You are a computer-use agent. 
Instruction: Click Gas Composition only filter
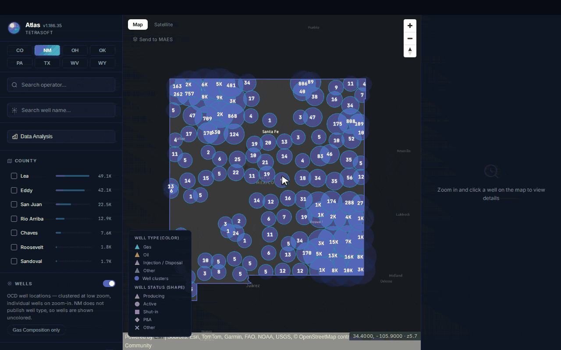pyautogui.click(x=36, y=330)
